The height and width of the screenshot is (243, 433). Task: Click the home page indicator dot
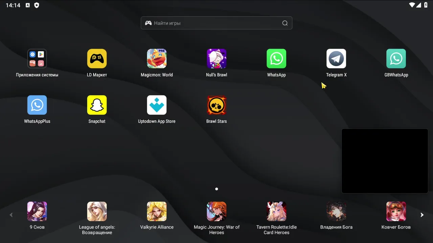[216, 189]
